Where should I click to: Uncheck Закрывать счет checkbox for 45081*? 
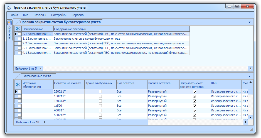click(194, 111)
